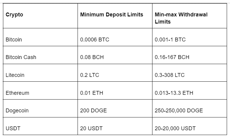Click the Minimum Deposit Limits header
The image size is (230, 138).
[112, 15]
